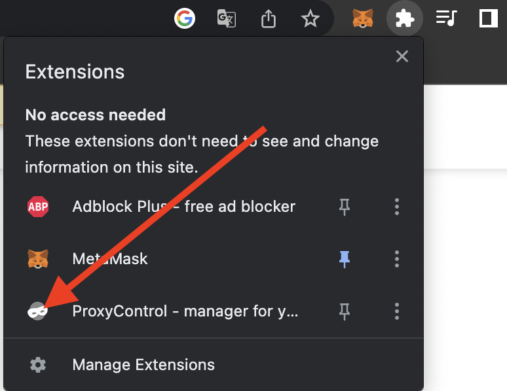Open the pinned MetaMask fox toolbar icon
Viewport: 507px width, 391px height.
(363, 18)
